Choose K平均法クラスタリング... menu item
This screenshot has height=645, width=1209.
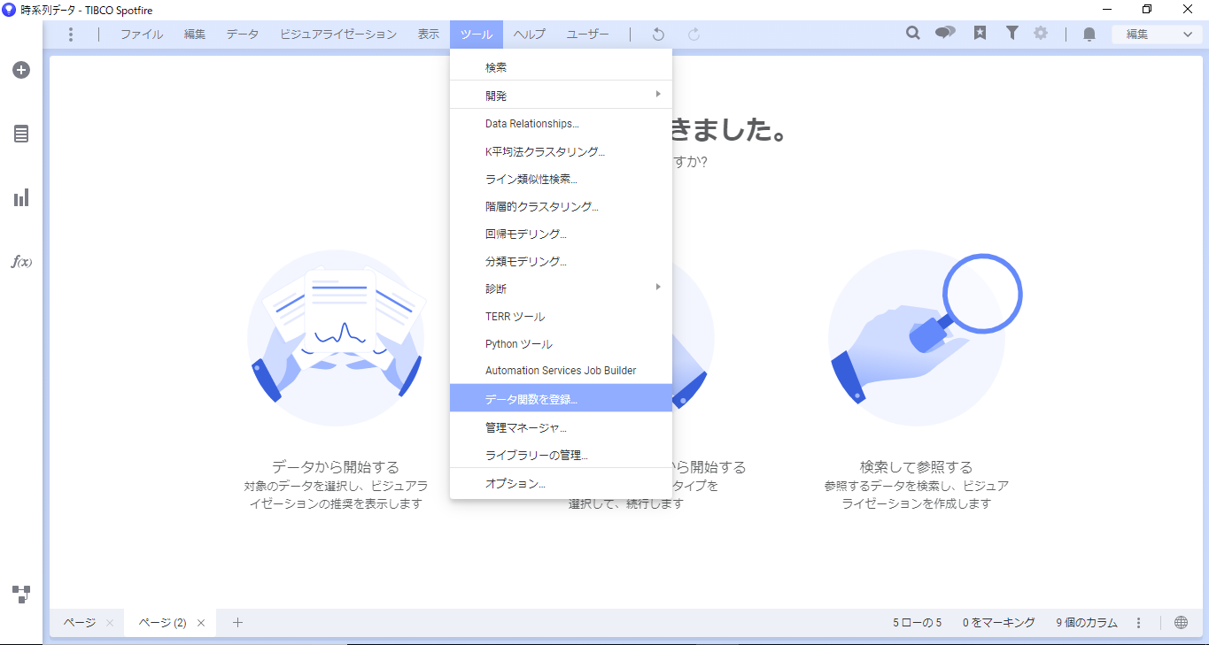tap(561, 151)
